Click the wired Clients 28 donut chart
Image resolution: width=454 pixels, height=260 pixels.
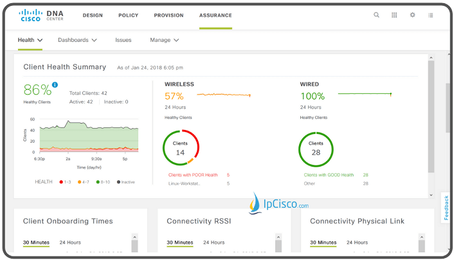click(x=316, y=149)
